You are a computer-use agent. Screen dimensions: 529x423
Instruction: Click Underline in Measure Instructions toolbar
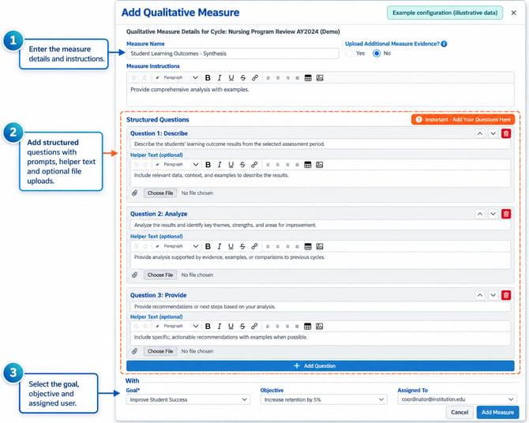231,78
